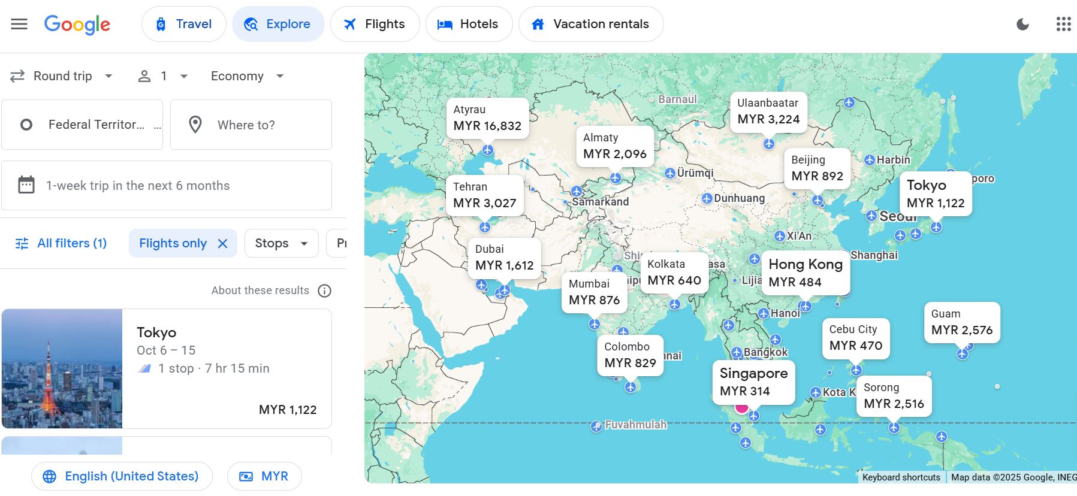Viewport: 1077px width, 496px height.
Task: Switch to the Flights tab
Action: (x=375, y=24)
